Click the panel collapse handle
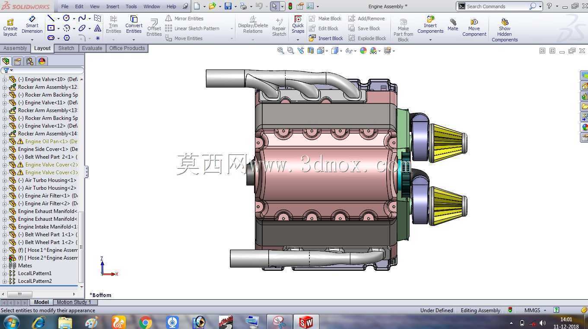Screen dimensions: 588x329 pyautogui.click(x=86, y=172)
